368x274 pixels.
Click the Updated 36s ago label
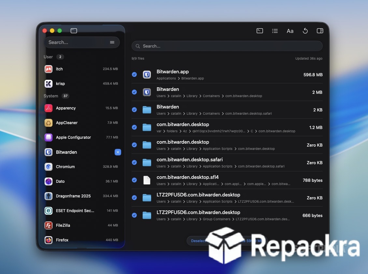point(309,58)
